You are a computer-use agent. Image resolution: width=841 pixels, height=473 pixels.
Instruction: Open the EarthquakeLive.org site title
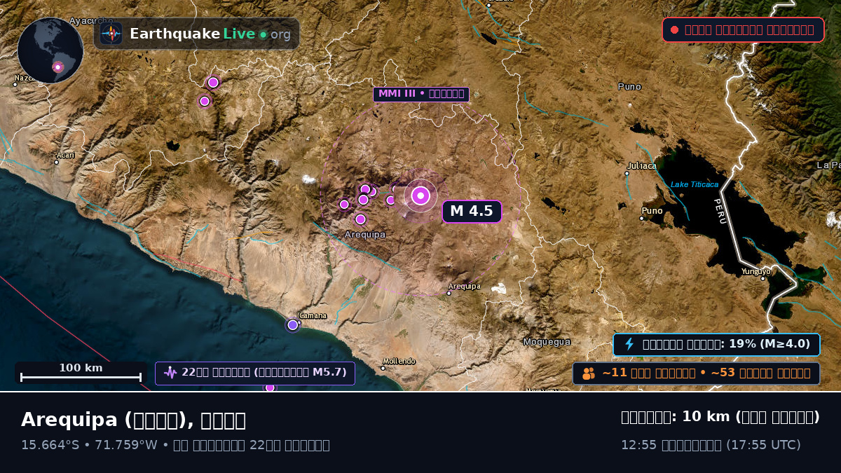tap(210, 34)
